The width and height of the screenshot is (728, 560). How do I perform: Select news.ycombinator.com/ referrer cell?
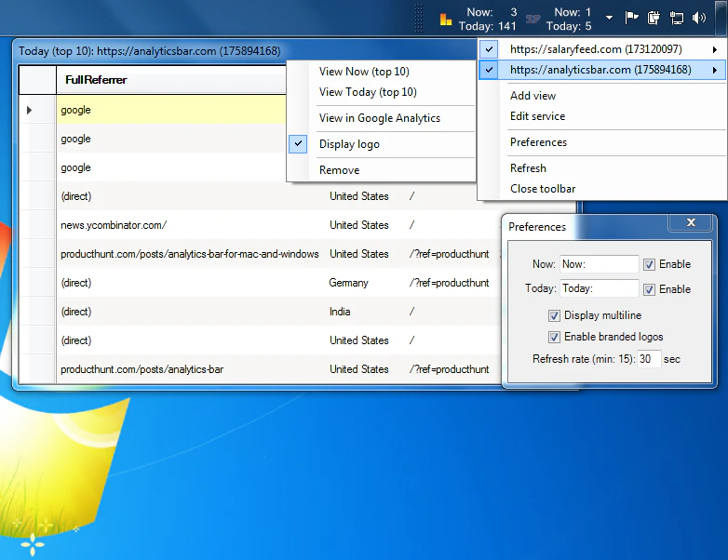click(x=190, y=225)
